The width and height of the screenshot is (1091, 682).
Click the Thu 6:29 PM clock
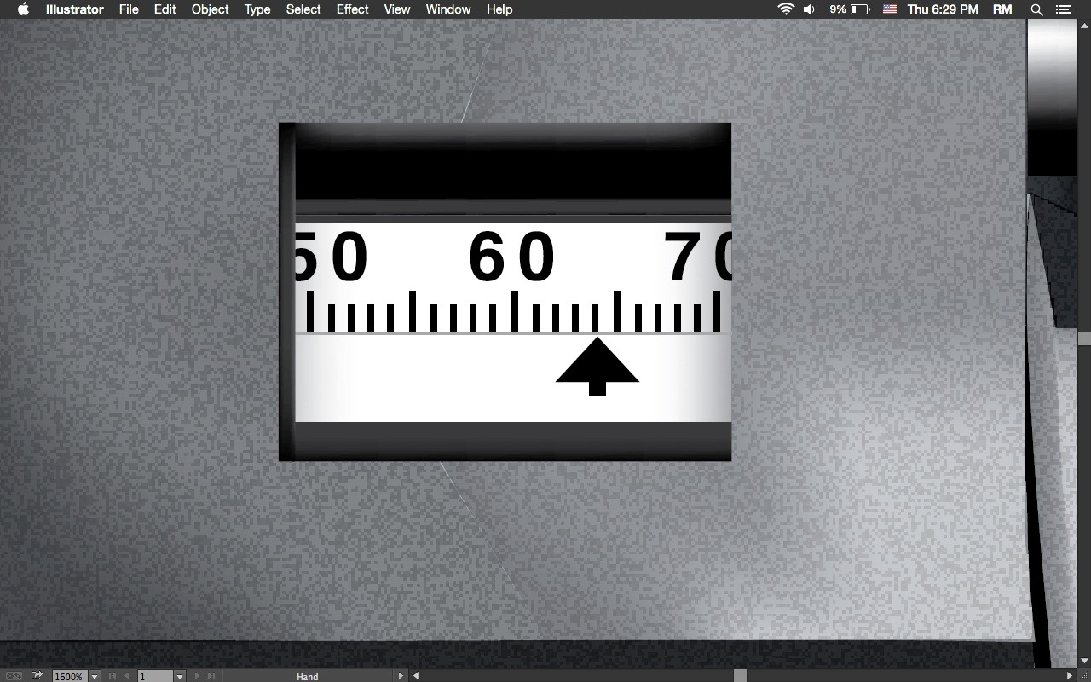point(943,9)
